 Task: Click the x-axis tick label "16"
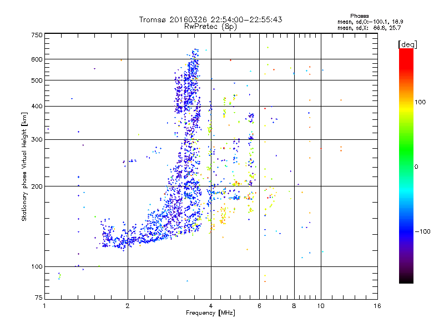click(x=377, y=306)
